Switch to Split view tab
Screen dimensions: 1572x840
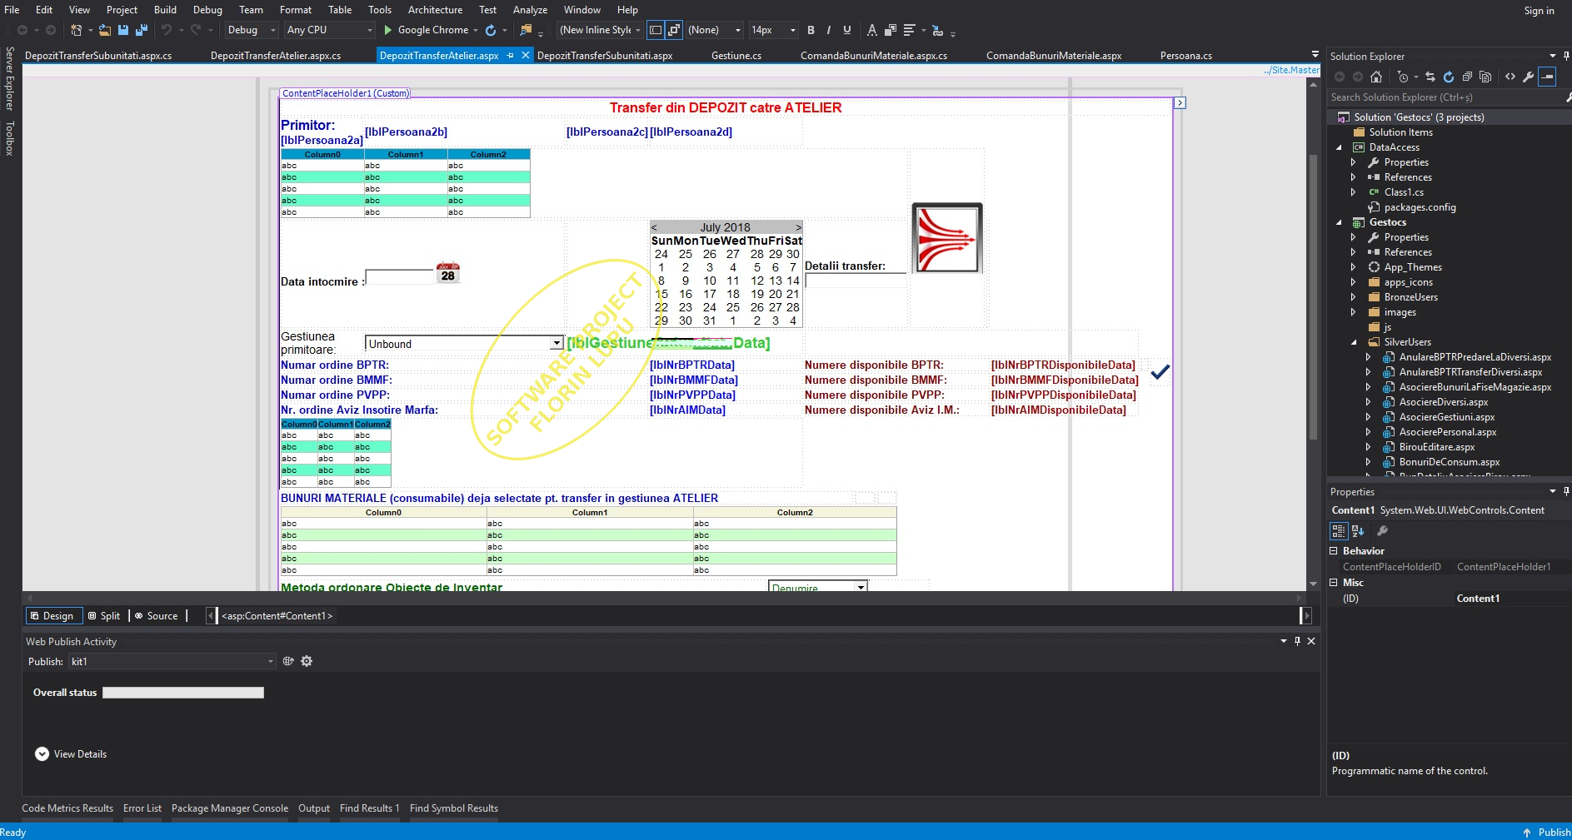click(104, 616)
